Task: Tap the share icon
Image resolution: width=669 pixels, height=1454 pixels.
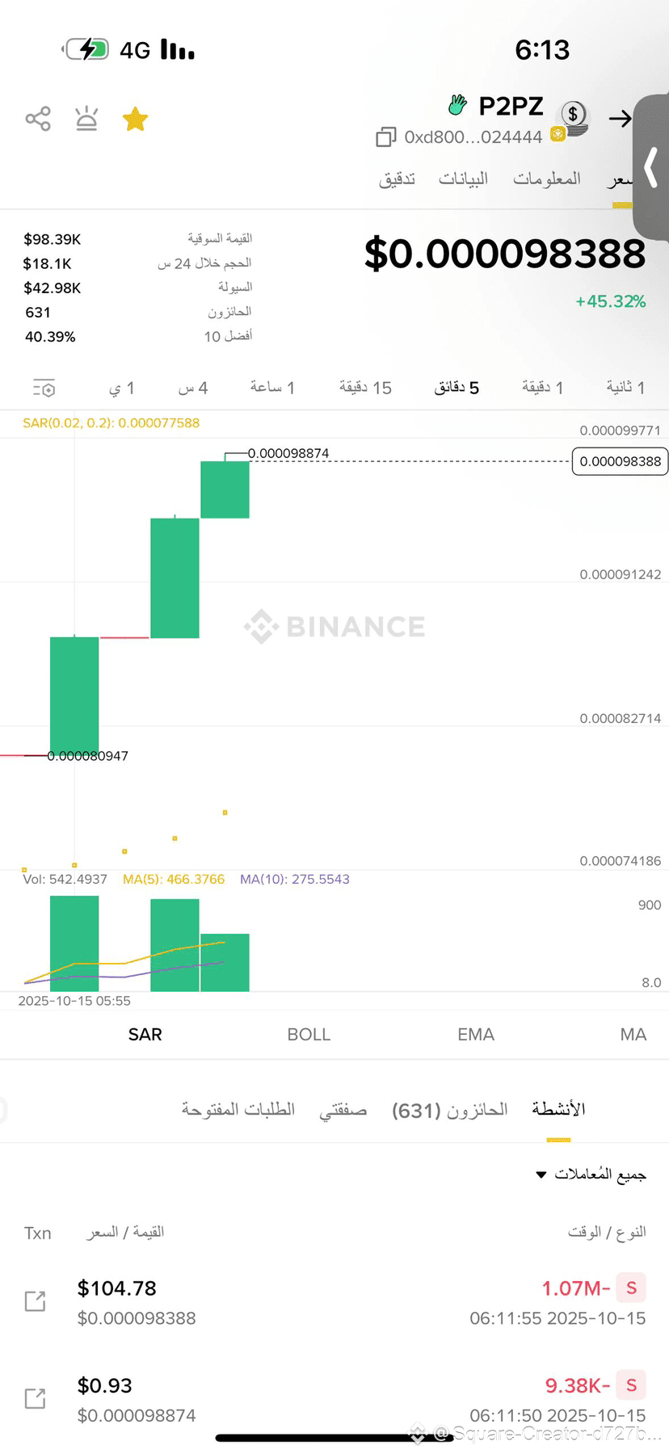Action: click(x=38, y=119)
